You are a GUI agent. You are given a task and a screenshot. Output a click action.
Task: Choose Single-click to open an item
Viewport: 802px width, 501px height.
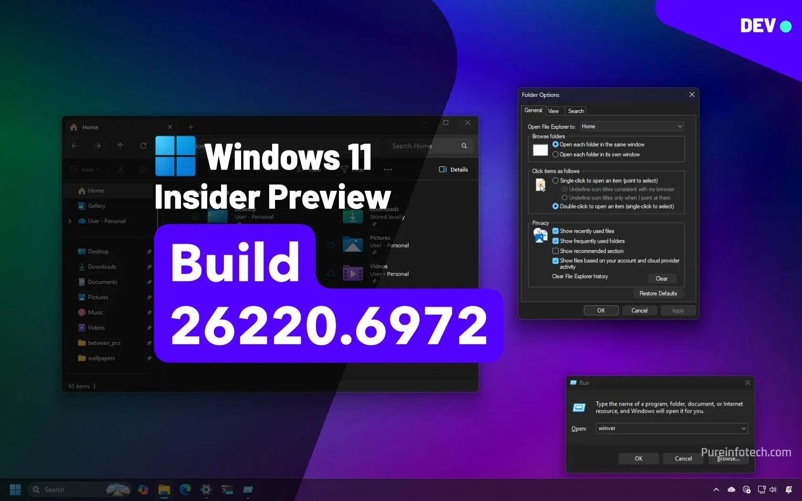[x=605, y=181]
